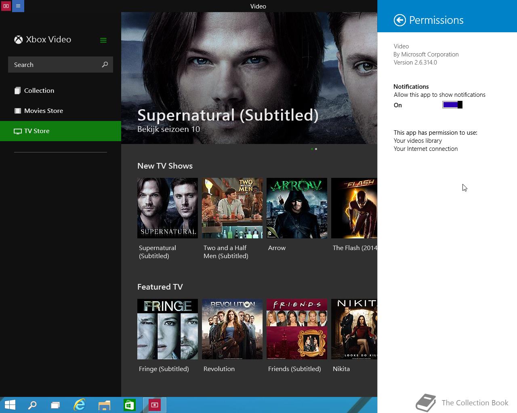Open the Collection section
The width and height of the screenshot is (517, 413).
click(x=61, y=90)
